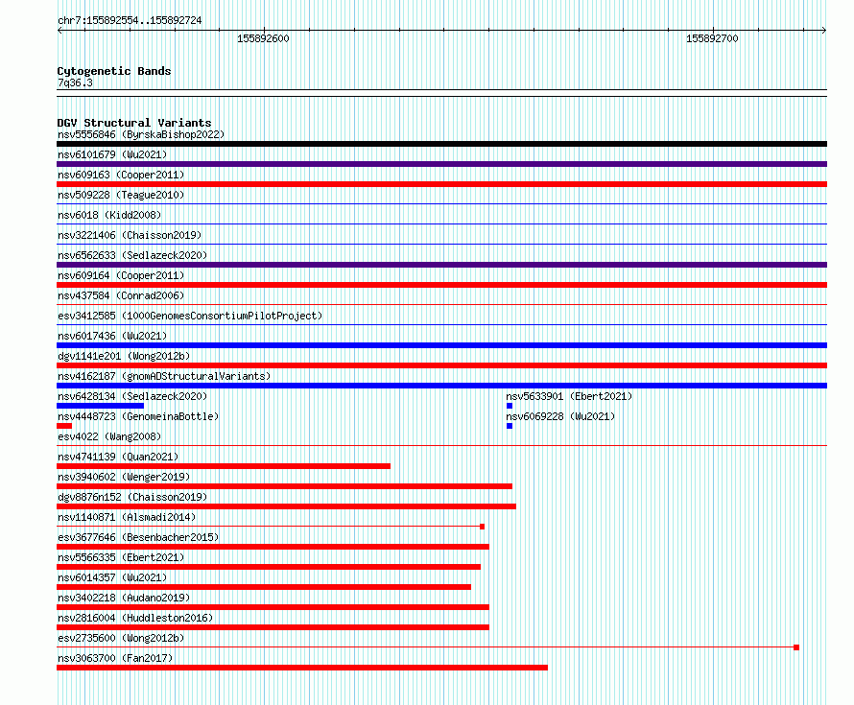Select the red nsv3063700 variant bar
Image resolution: width=854 pixels, height=705 pixels.
coord(302,668)
